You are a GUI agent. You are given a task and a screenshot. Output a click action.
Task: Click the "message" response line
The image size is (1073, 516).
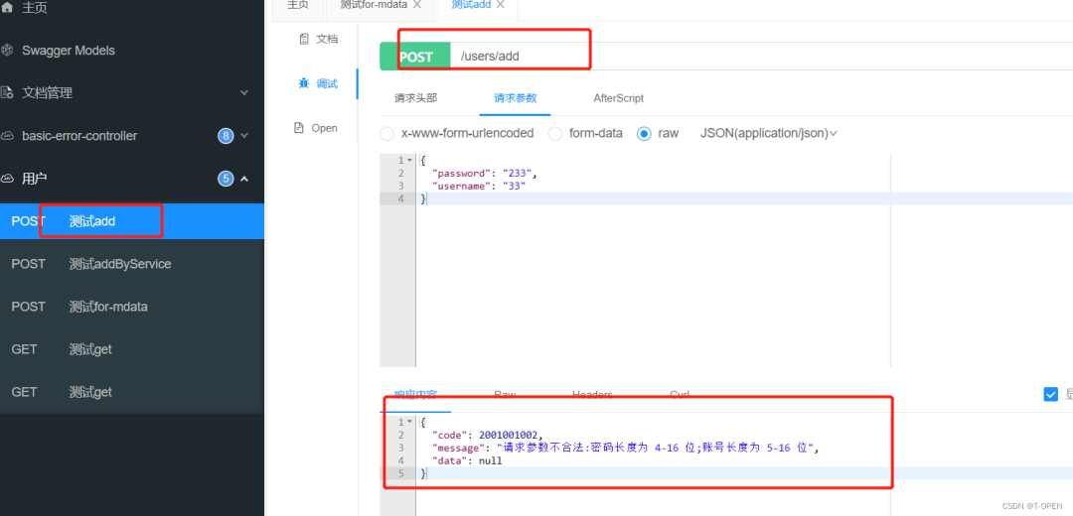pos(626,448)
